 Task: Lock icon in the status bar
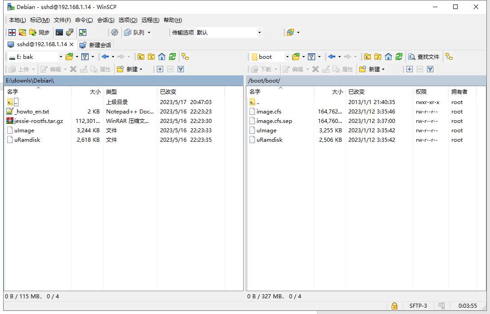tap(394, 306)
